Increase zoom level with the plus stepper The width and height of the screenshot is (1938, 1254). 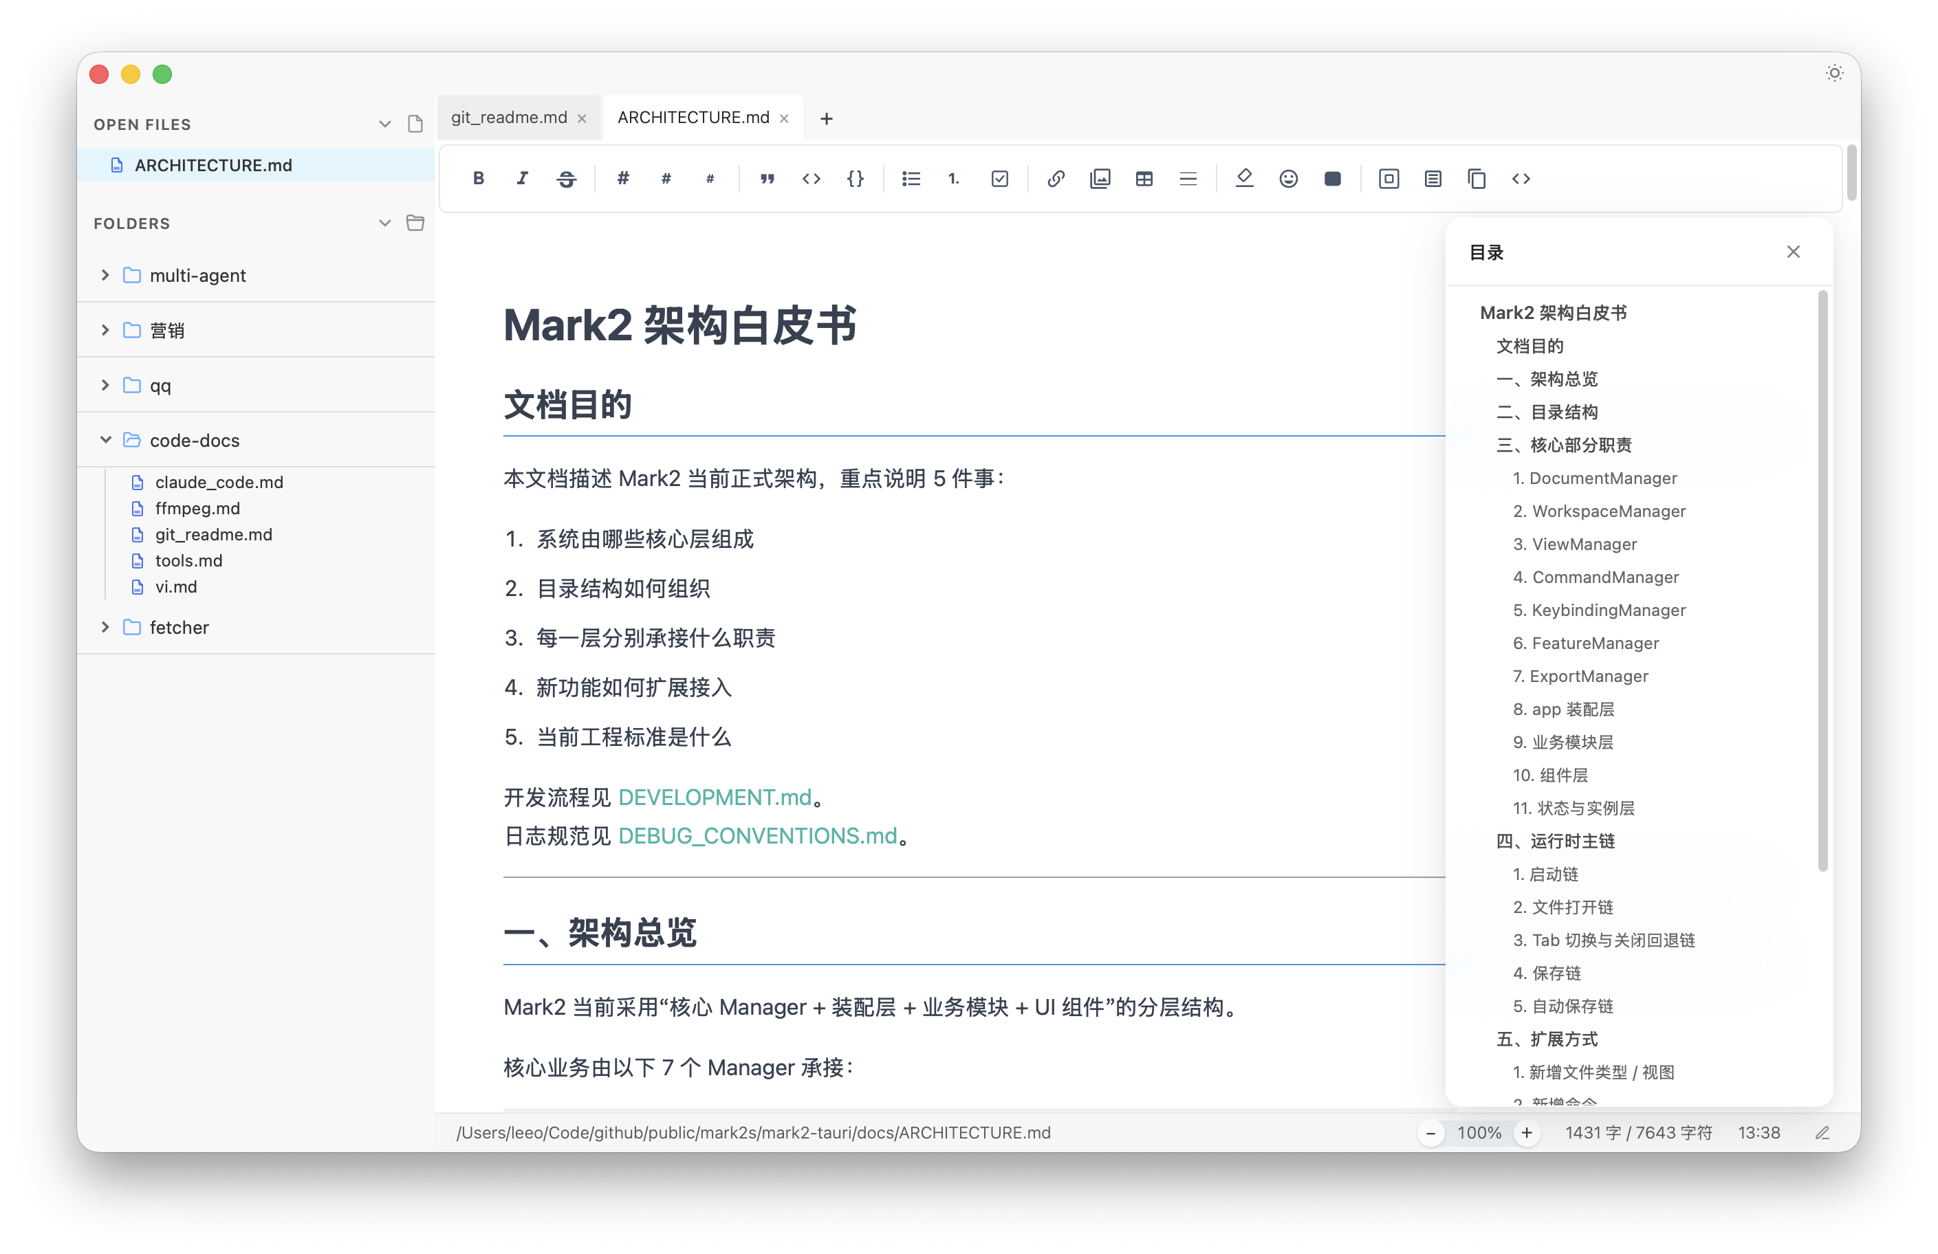pyautogui.click(x=1527, y=1132)
